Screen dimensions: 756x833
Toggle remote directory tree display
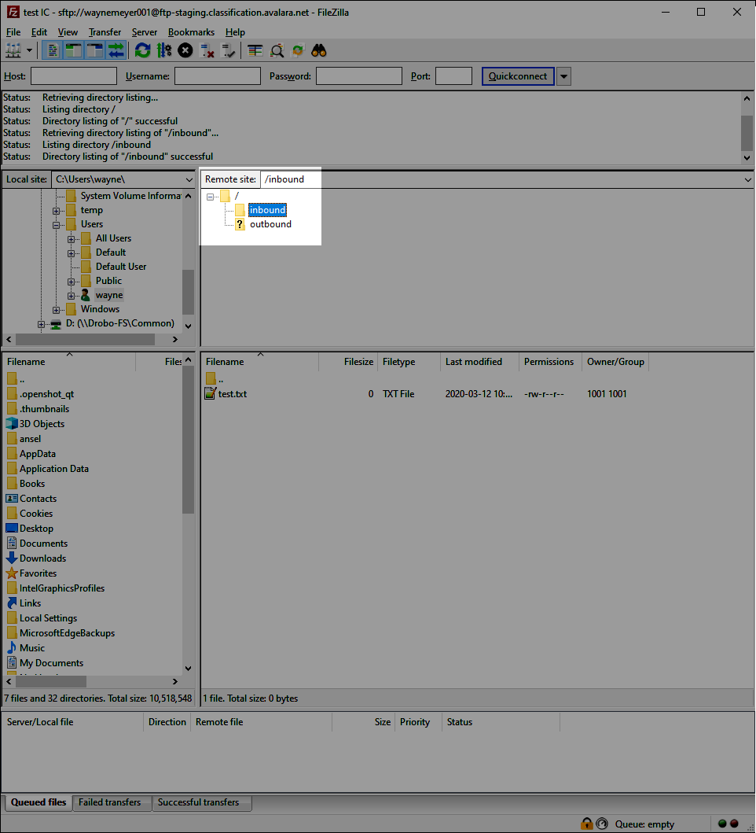click(94, 51)
